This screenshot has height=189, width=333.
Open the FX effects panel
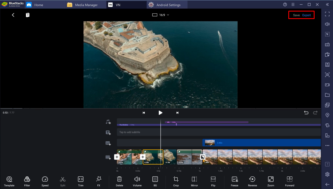coord(98,181)
